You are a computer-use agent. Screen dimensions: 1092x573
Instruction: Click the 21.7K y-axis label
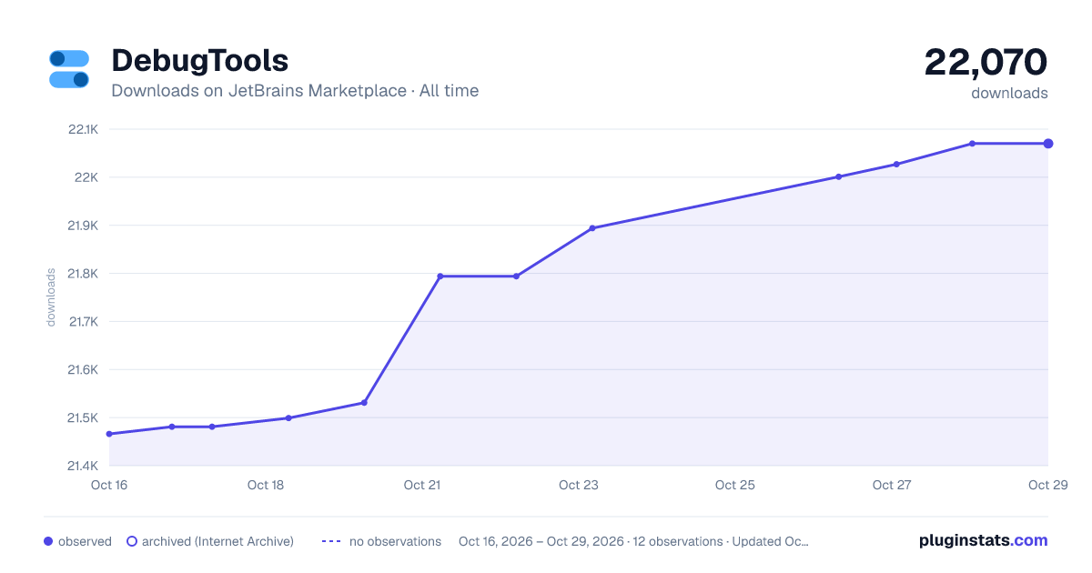pos(83,322)
